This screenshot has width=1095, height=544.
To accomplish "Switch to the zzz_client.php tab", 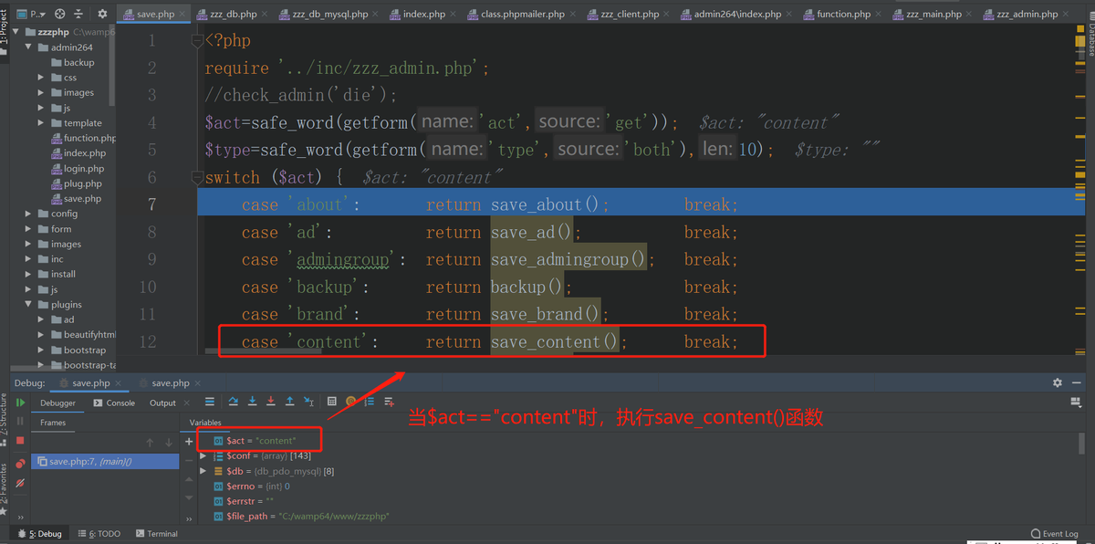I will coord(630,15).
